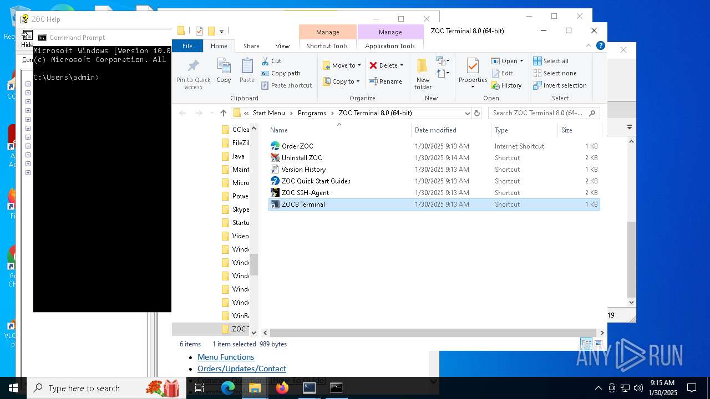Click the file list horizontal scrollbar
This screenshot has height=399, width=710.
pyautogui.click(x=433, y=332)
